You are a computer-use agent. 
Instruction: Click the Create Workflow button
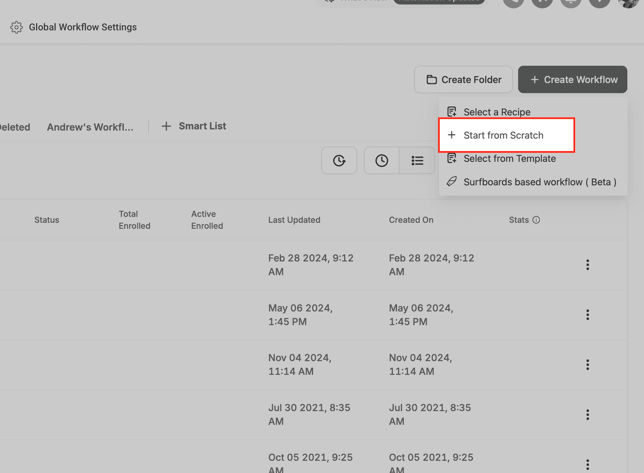click(572, 79)
